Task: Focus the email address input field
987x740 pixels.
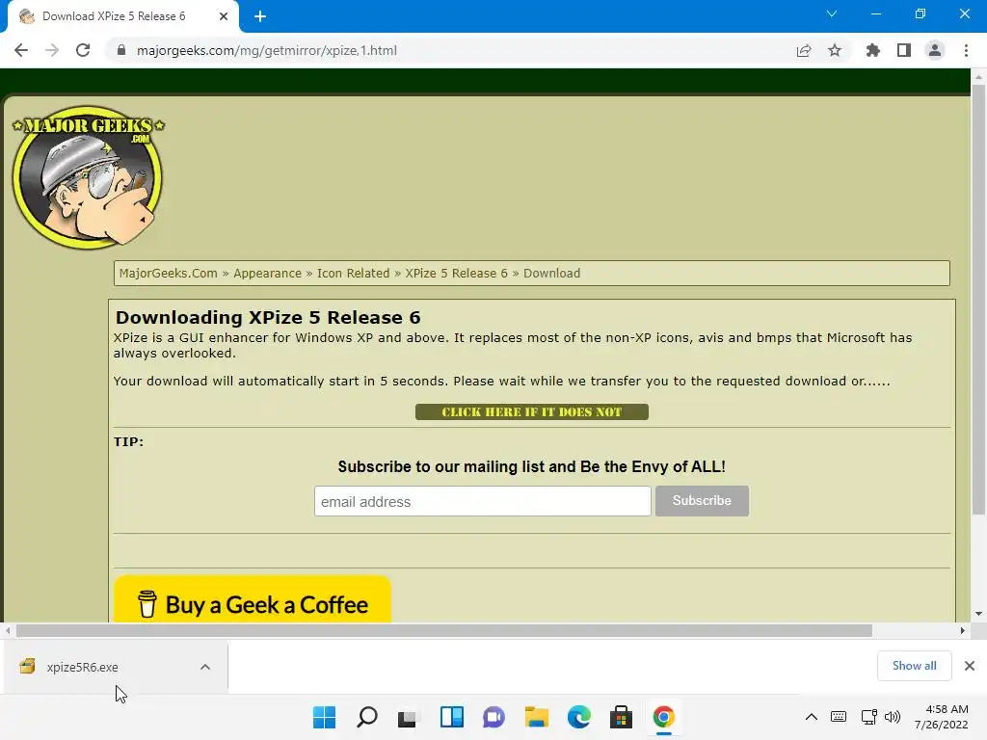Action: [483, 501]
